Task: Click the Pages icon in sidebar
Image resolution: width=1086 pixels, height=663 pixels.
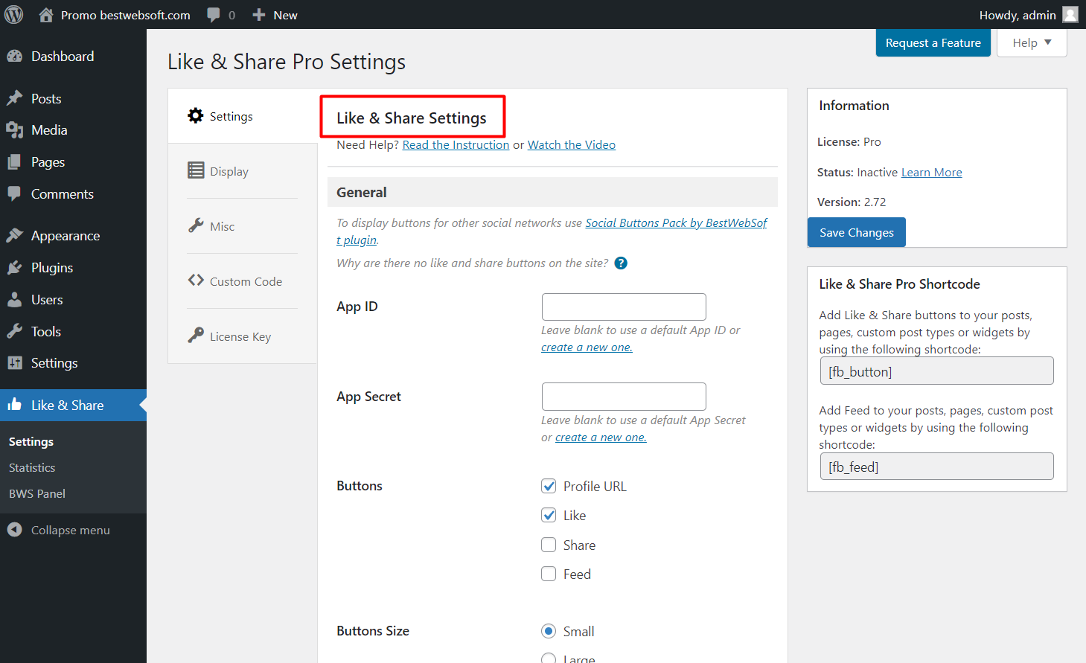Action: [14, 162]
